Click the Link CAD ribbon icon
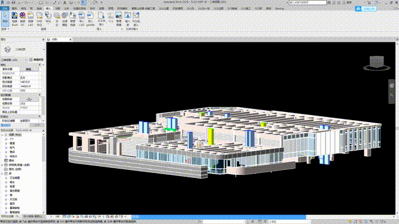 (x=31, y=19)
